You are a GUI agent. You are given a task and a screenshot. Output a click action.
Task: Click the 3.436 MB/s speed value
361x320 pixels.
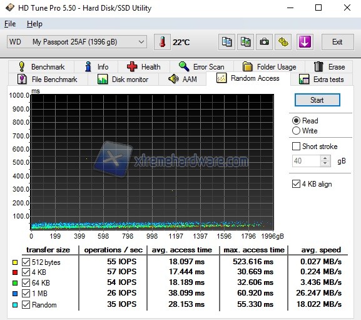[321, 282]
